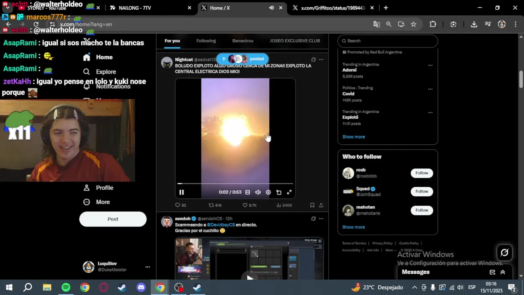Open Google Translate page icon
This screenshot has width=524, height=295.
pos(377,24)
